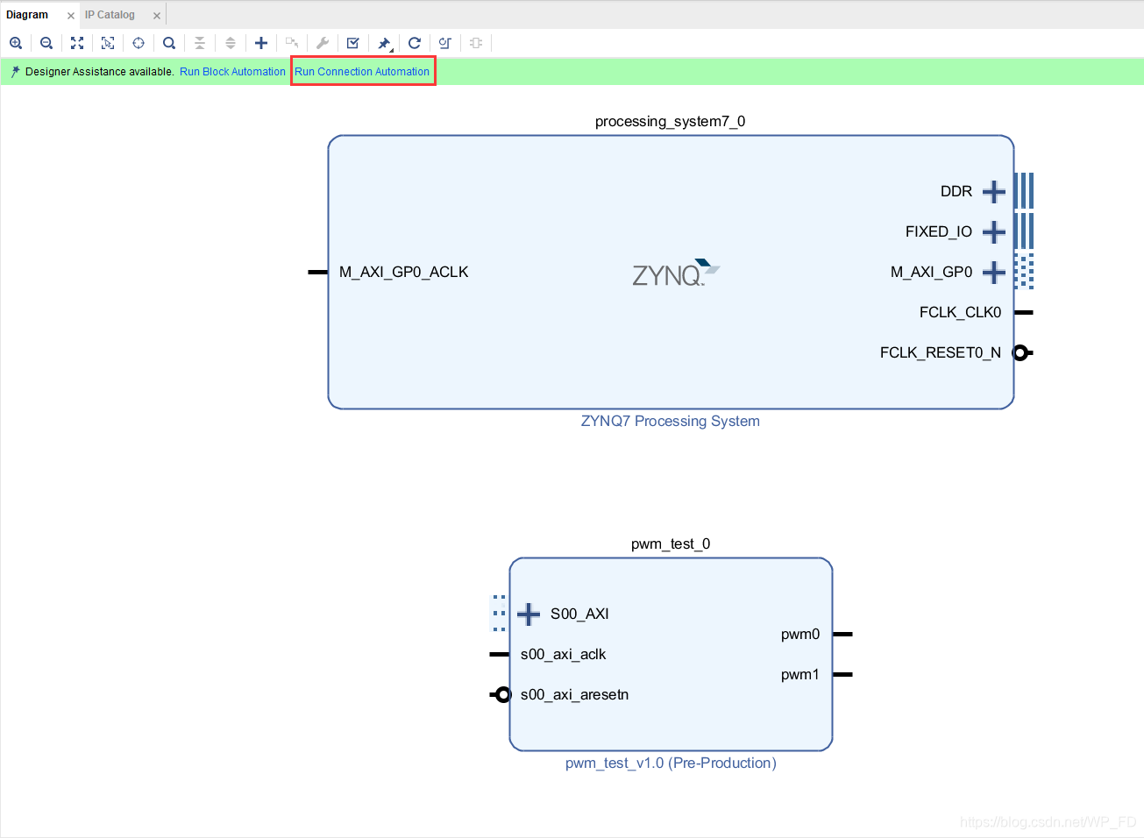Screen dimensions: 1144x838
Task: Click the Validate Design checkbox icon
Action: [x=353, y=43]
